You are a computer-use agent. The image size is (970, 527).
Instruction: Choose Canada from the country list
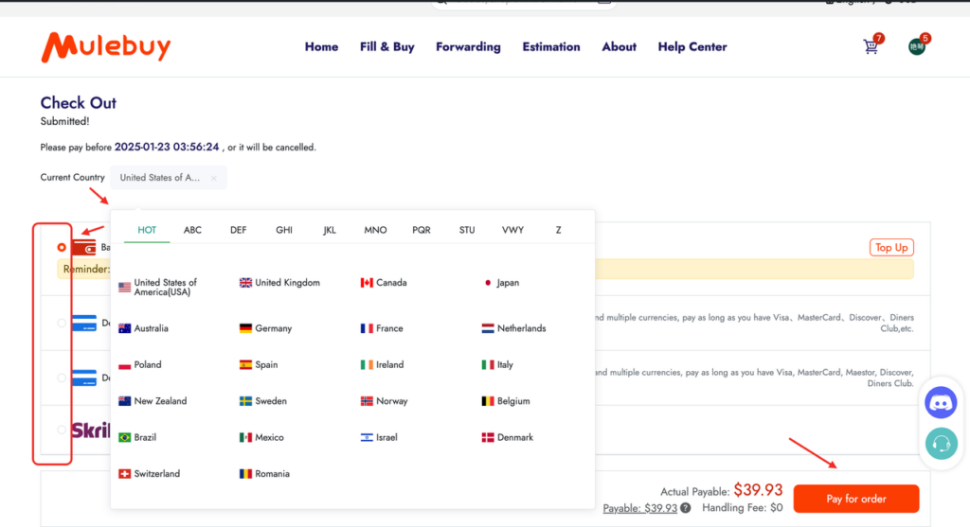[384, 282]
